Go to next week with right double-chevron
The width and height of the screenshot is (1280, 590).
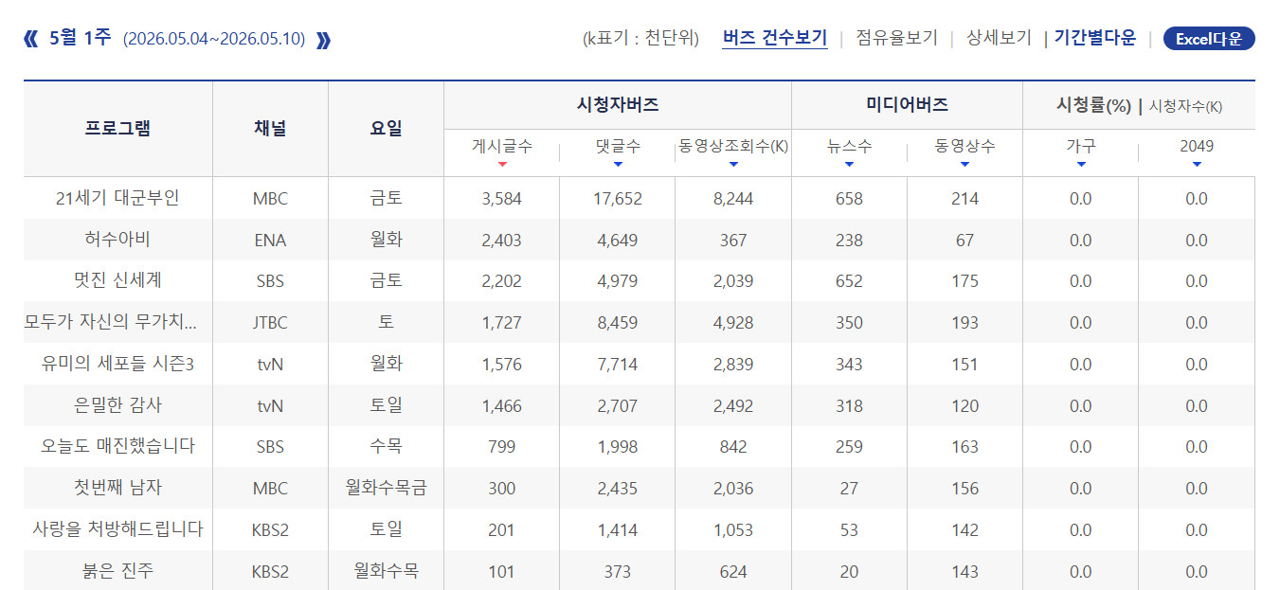324,40
